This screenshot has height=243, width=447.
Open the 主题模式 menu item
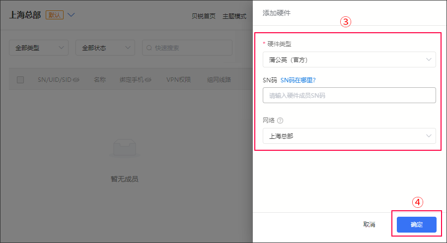click(x=234, y=16)
